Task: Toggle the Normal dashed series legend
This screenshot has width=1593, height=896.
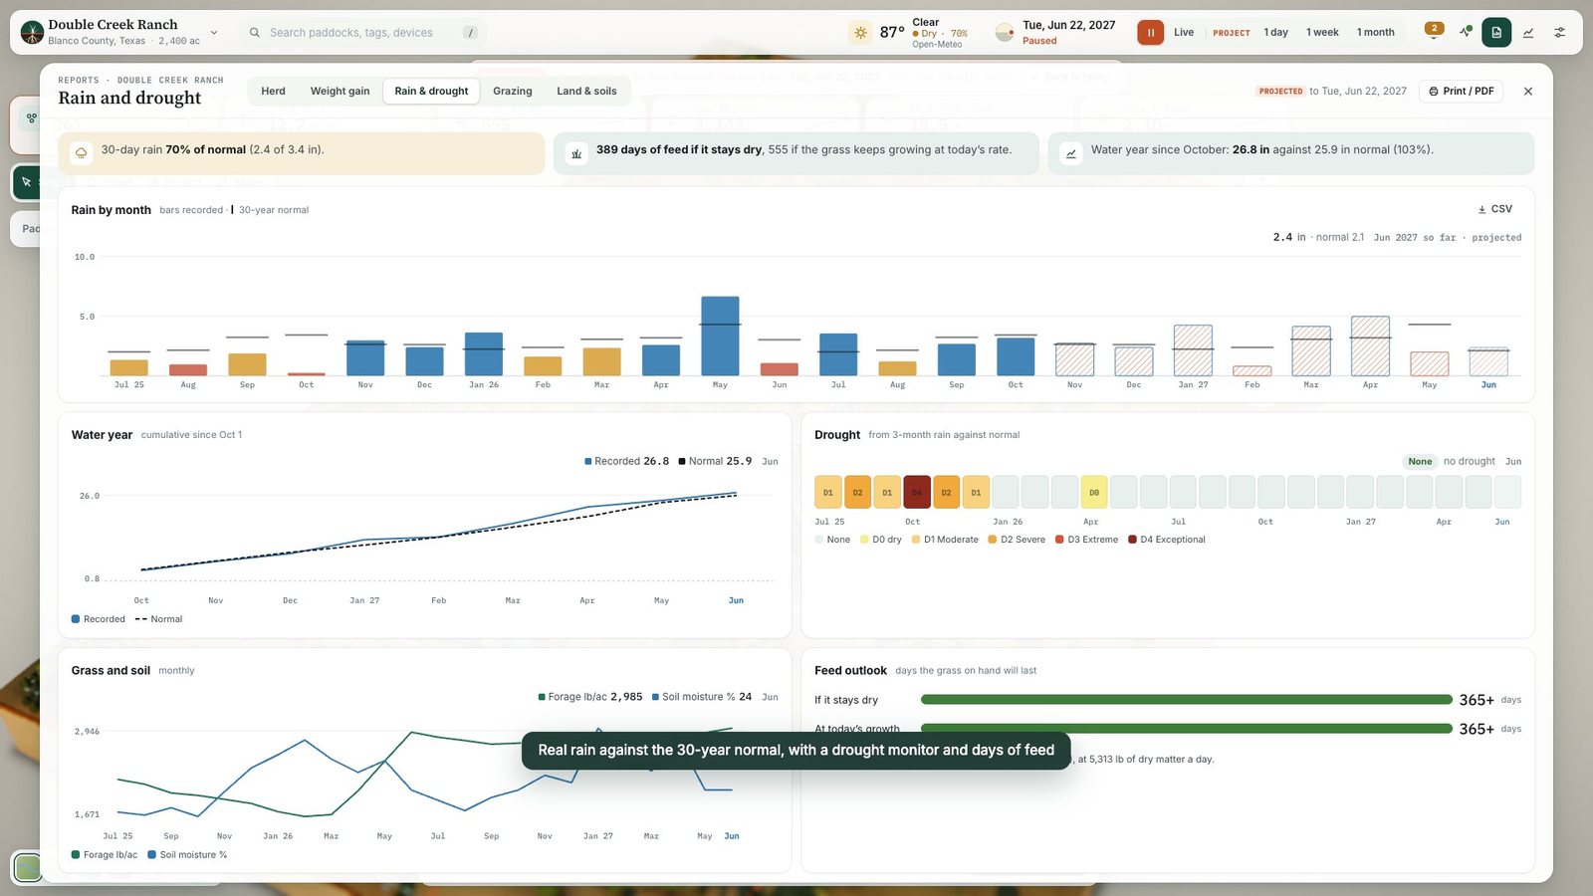Action: point(158,619)
